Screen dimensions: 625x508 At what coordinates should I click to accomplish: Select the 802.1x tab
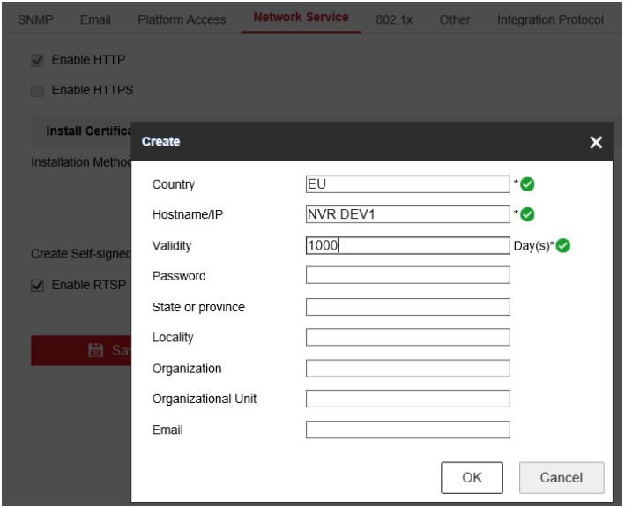coord(394,19)
